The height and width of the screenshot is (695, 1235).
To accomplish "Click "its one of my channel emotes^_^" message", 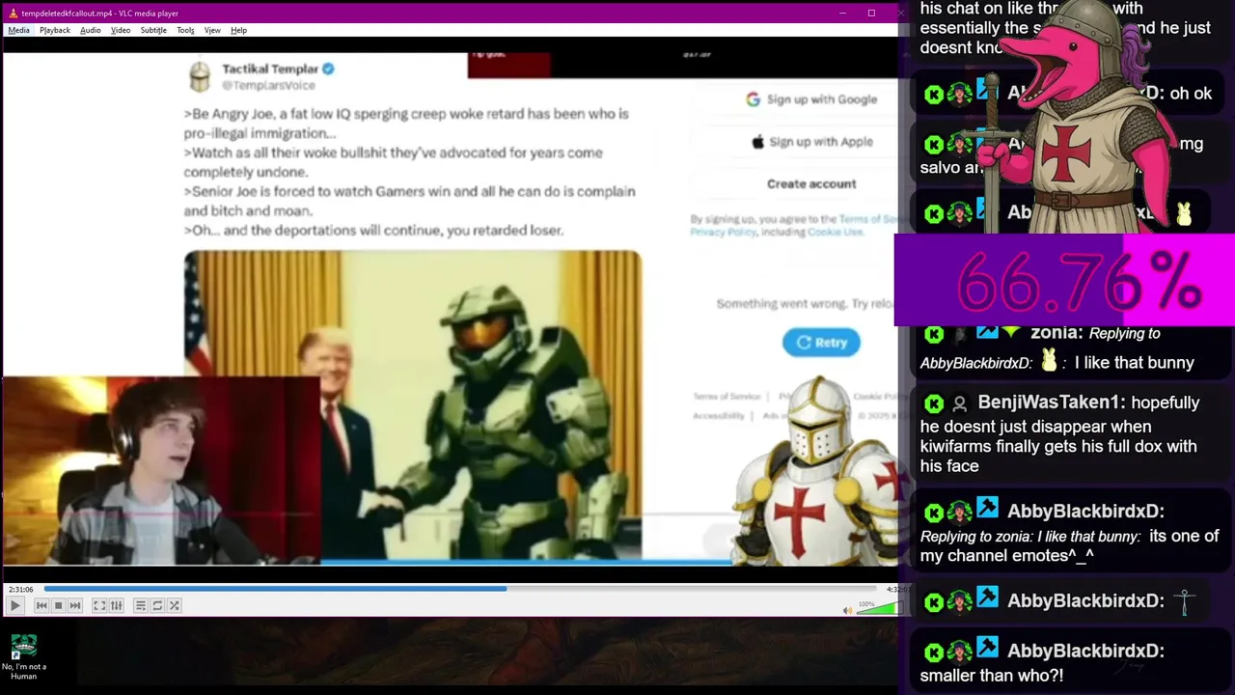I will click(x=1069, y=546).
